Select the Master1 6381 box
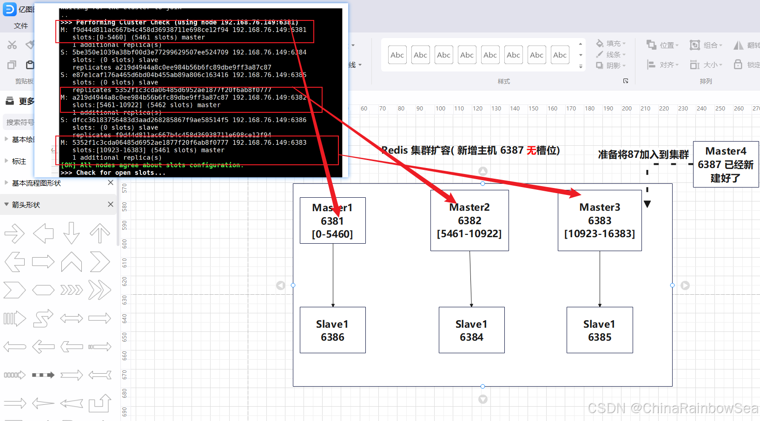Image resolution: width=760 pixels, height=421 pixels. (x=333, y=220)
